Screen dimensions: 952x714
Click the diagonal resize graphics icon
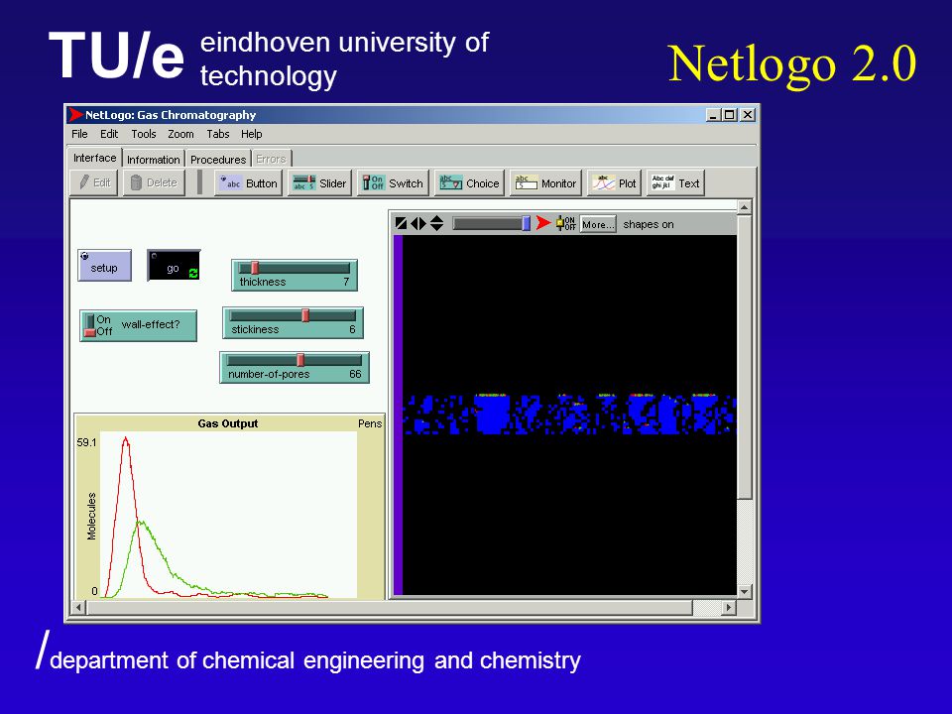401,223
